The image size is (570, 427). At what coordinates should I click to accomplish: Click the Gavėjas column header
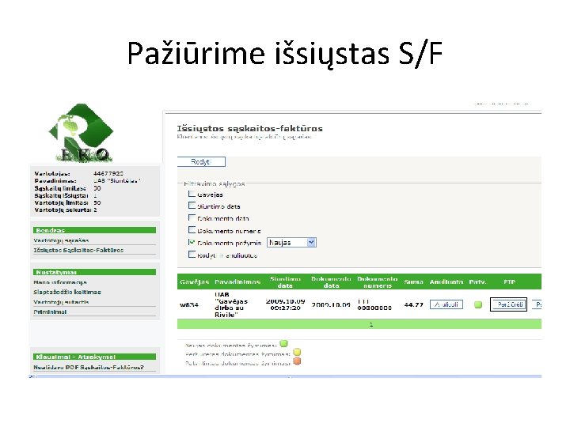(195, 282)
